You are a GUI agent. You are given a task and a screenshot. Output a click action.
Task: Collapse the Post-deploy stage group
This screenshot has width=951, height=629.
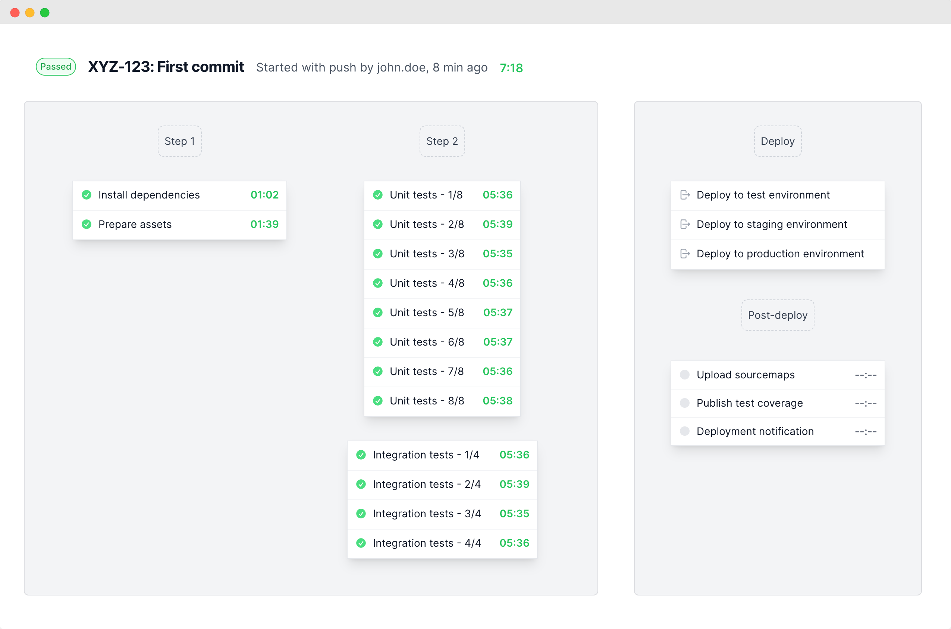pyautogui.click(x=778, y=315)
